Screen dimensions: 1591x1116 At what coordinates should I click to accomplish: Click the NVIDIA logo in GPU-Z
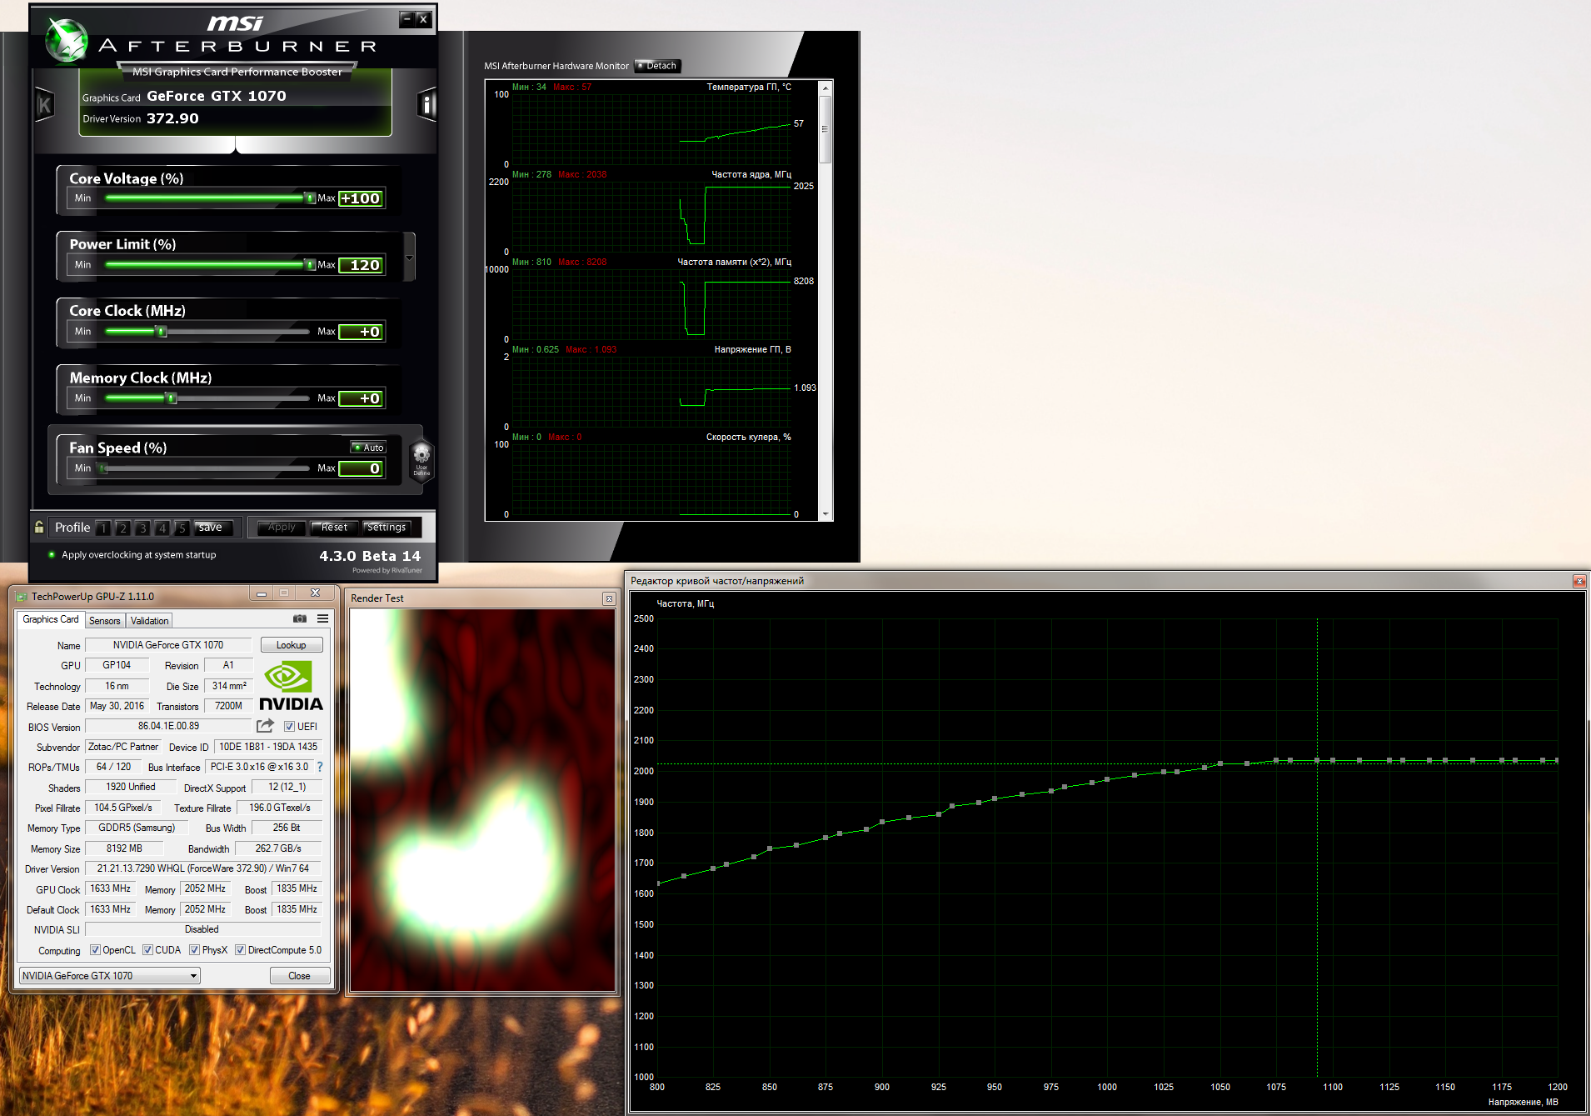291,685
